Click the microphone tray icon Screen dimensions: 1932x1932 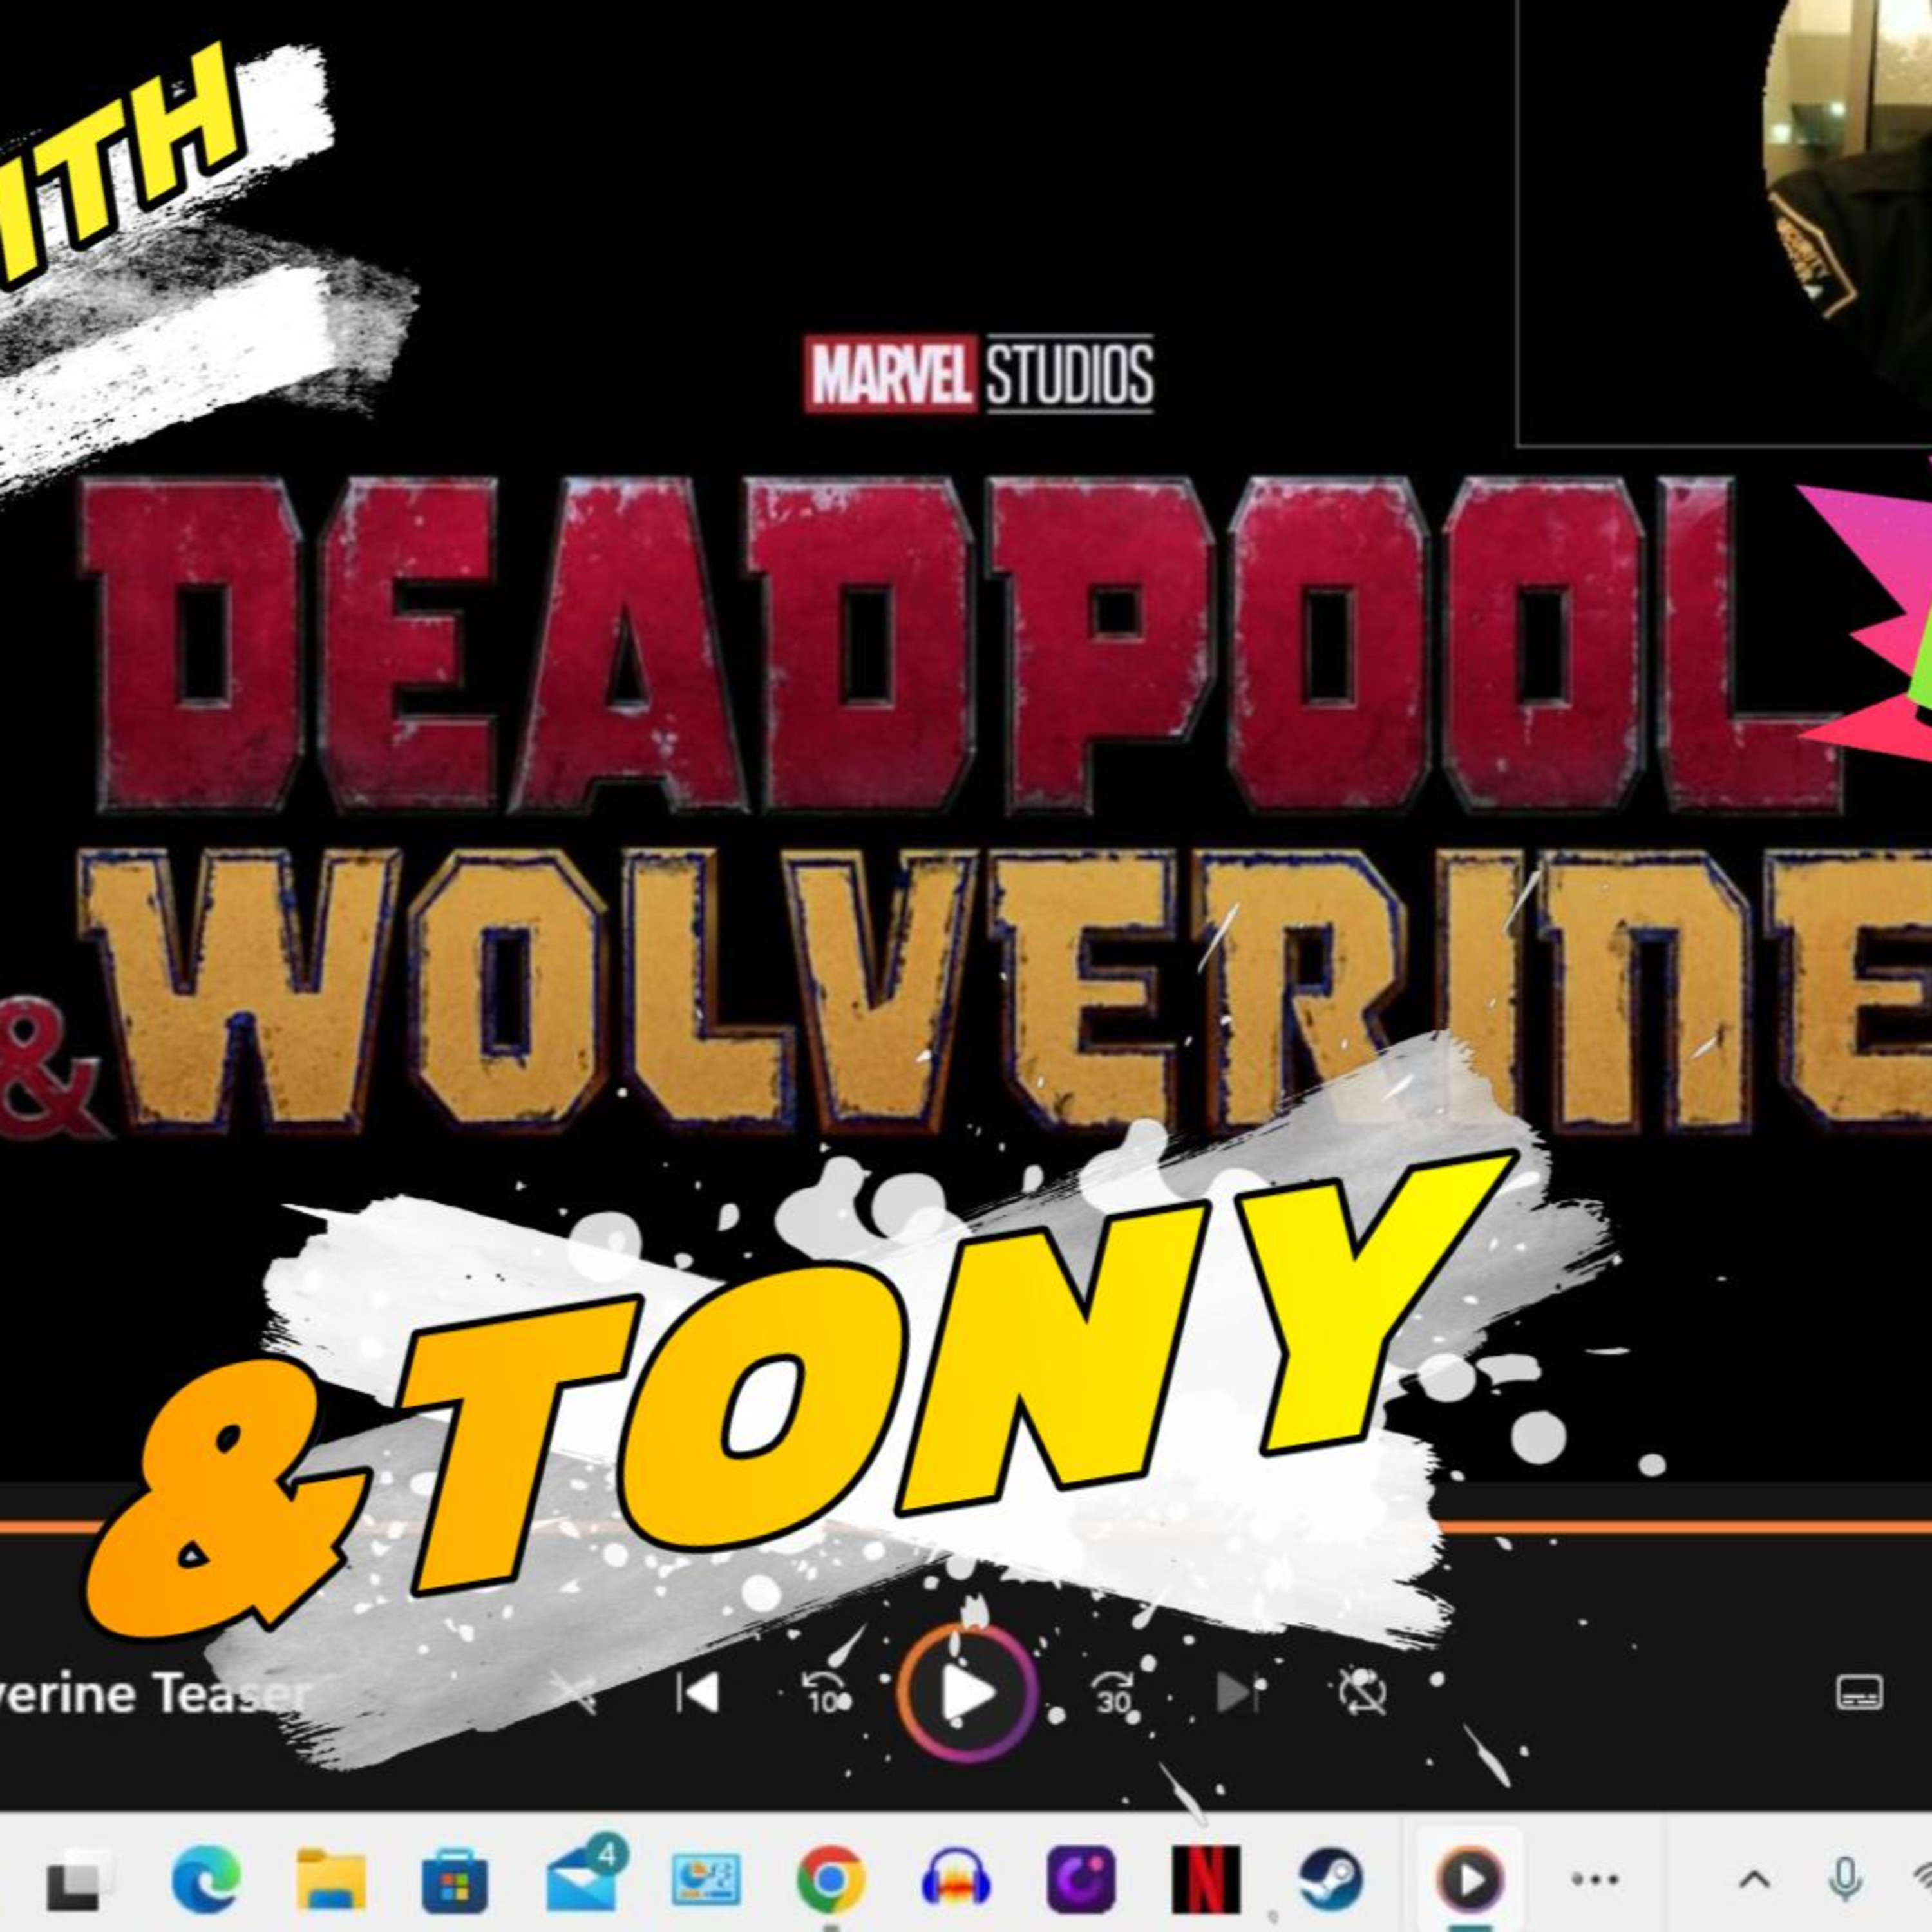point(1846,1880)
